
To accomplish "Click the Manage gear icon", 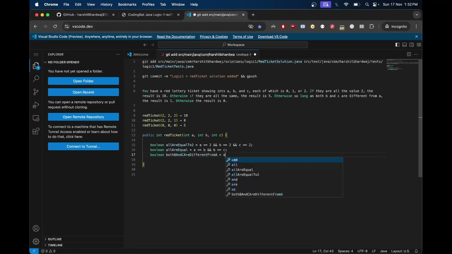I will click(x=36, y=242).
